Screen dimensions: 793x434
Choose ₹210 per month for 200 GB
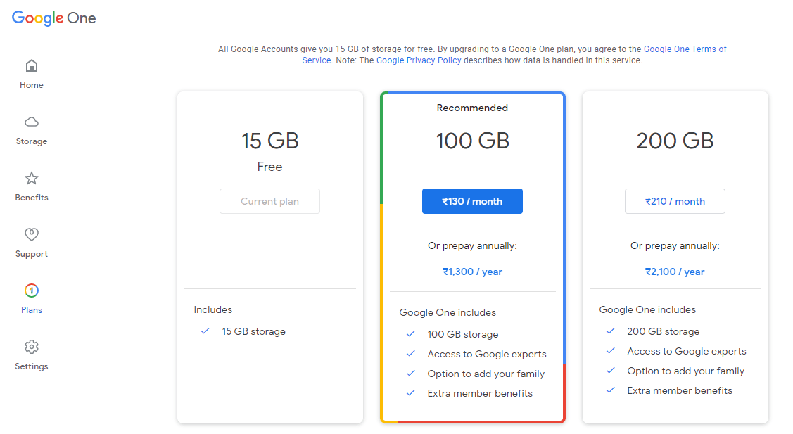tap(675, 200)
